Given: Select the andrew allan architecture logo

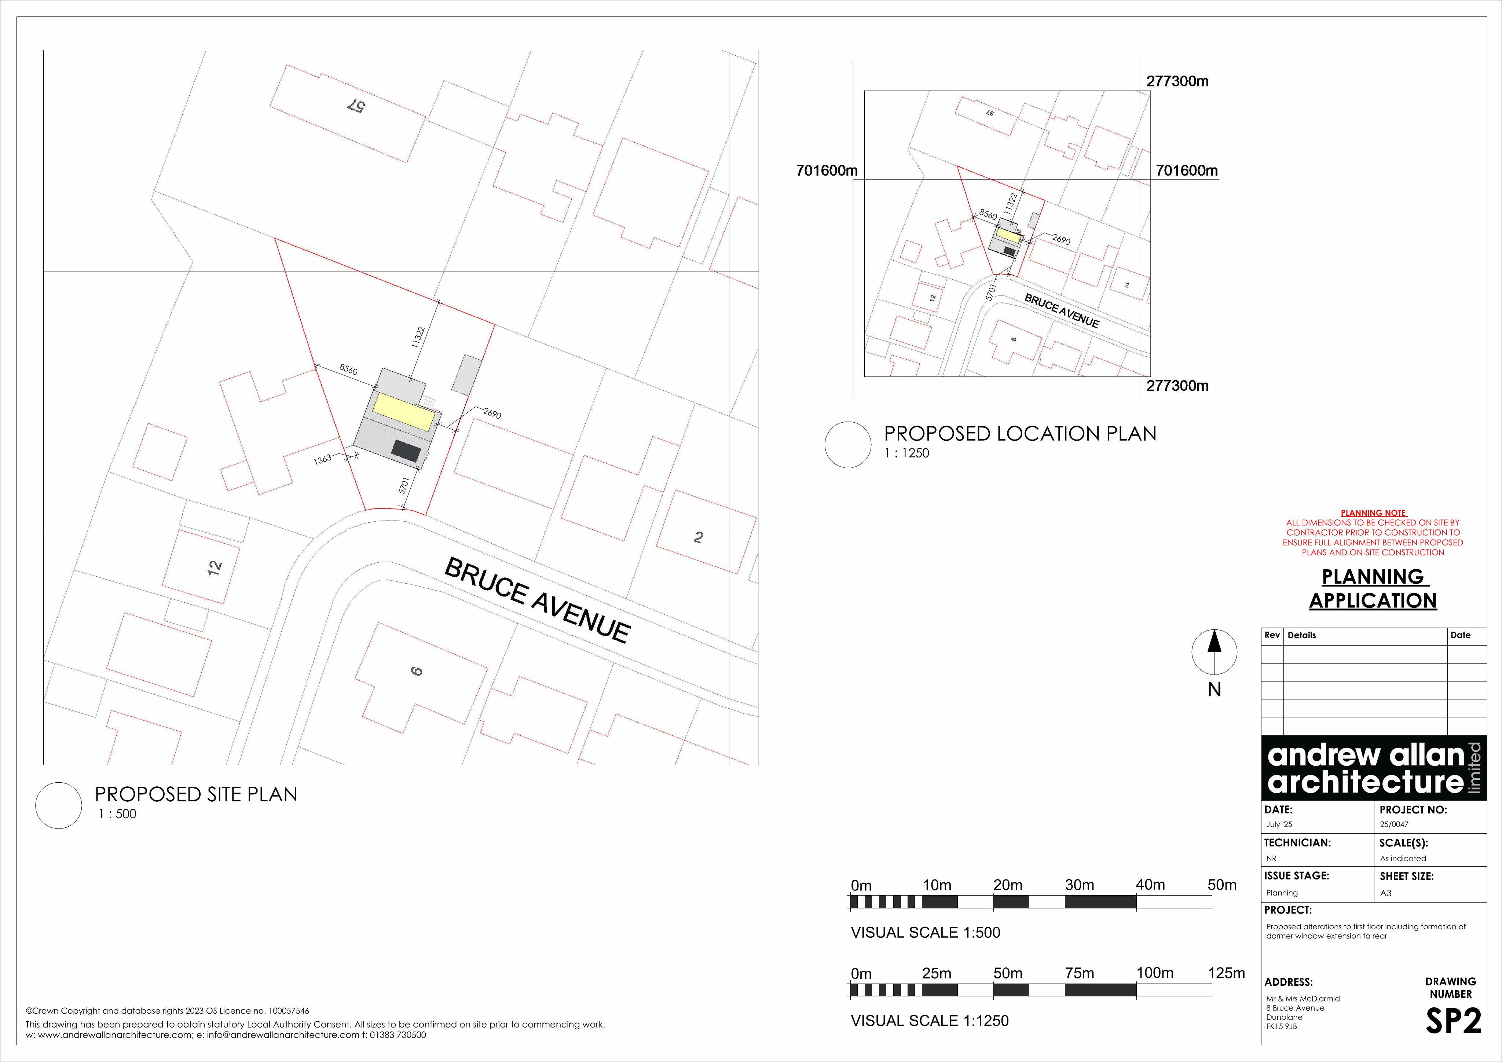Looking at the screenshot, I should pos(1374,768).
